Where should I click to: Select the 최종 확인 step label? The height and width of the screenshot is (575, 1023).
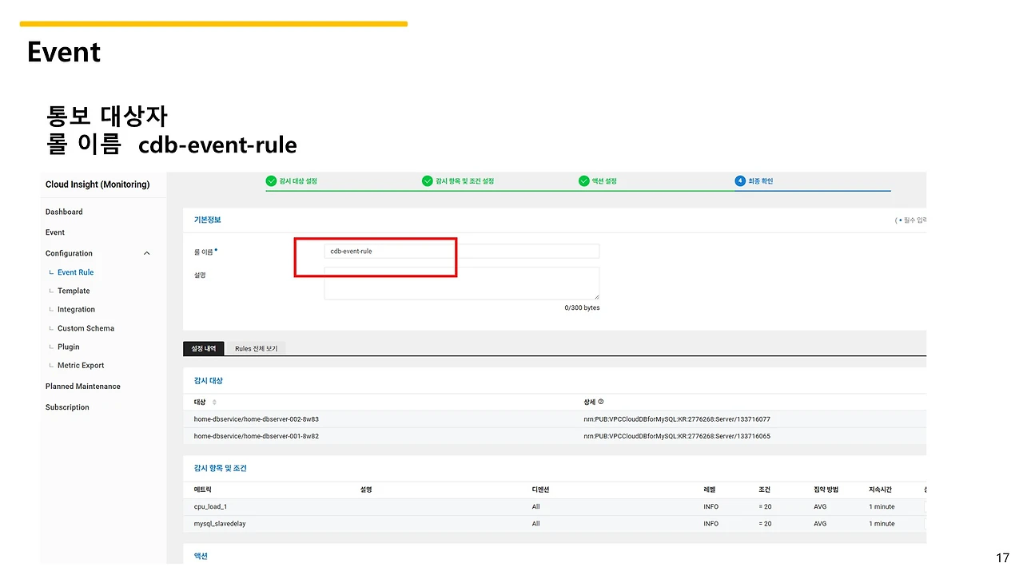coord(761,181)
